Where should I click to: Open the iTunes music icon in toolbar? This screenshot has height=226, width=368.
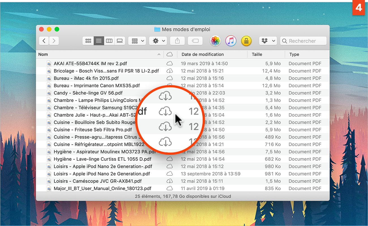tap(231, 41)
